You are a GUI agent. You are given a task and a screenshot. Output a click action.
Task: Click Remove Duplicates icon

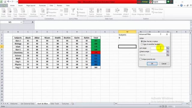[99, 12]
